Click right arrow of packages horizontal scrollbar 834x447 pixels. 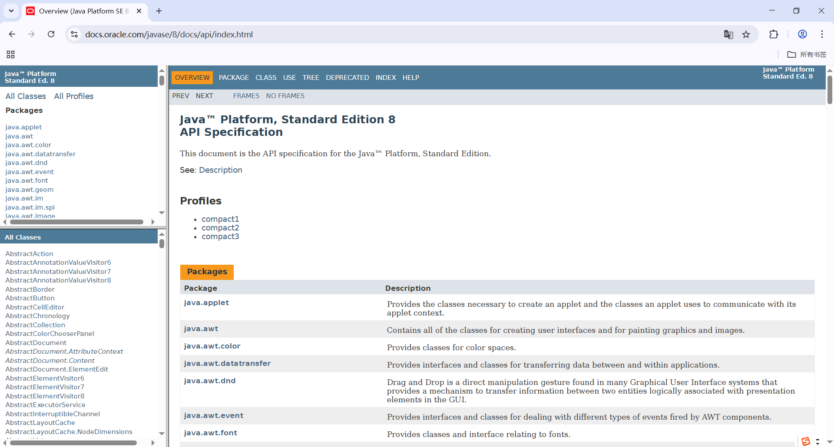pyautogui.click(x=153, y=222)
